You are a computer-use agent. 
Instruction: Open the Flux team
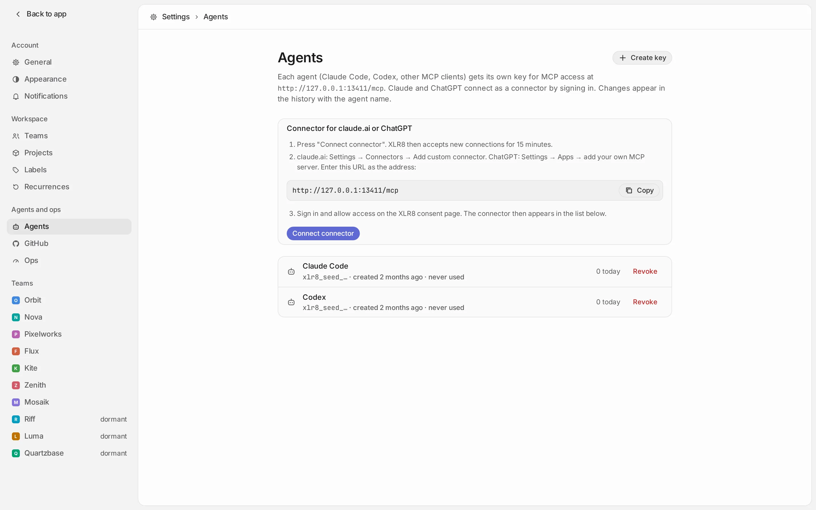tap(69, 351)
